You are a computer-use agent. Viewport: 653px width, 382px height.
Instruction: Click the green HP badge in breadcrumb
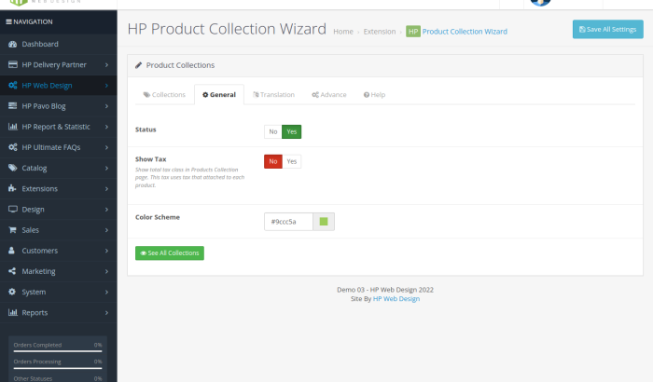(x=413, y=31)
